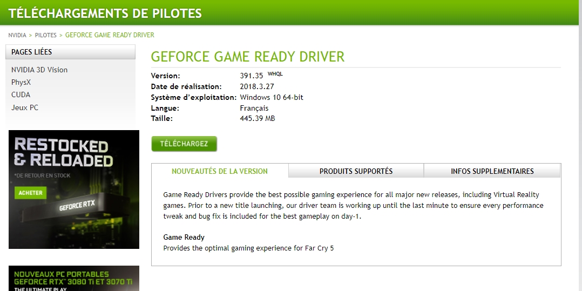Click the large GeForce Game Ready Driver heading

coord(247,57)
